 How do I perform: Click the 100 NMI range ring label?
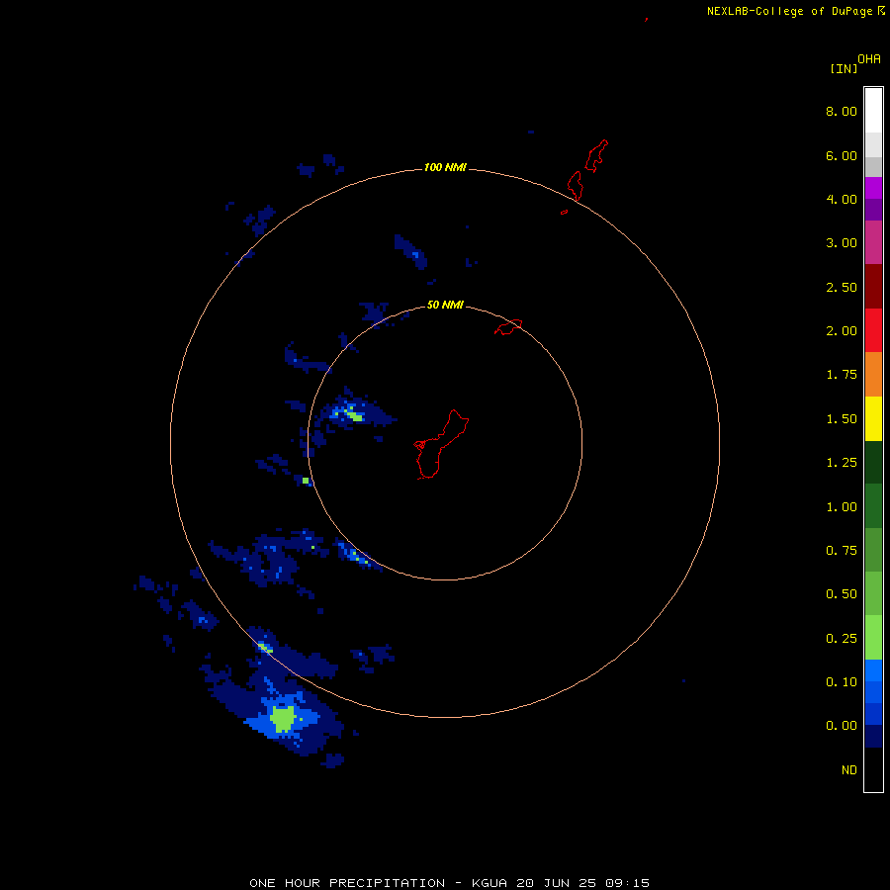pos(445,167)
